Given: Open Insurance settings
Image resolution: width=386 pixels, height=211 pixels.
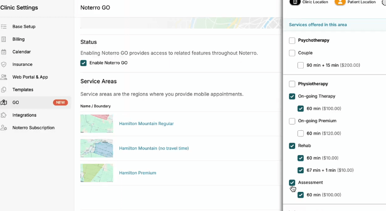Looking at the screenshot, I should pyautogui.click(x=22, y=64).
